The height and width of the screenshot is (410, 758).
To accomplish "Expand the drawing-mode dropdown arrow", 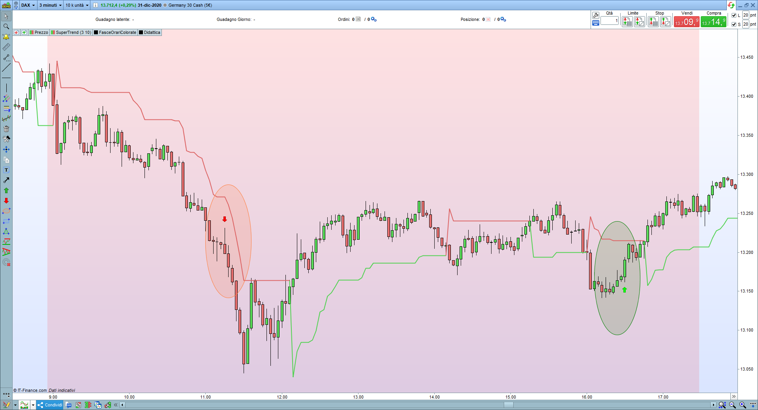I will click(x=15, y=405).
